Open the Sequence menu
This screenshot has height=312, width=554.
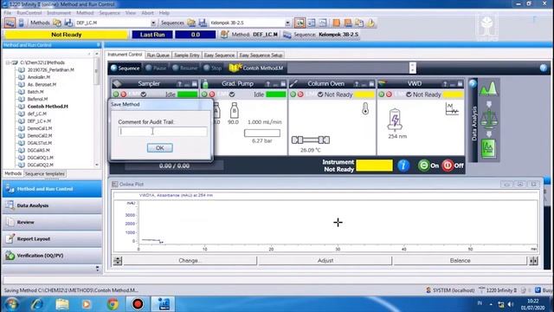110,13
